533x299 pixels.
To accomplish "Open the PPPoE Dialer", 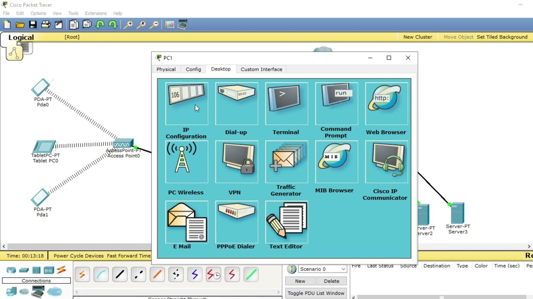I will (x=237, y=222).
